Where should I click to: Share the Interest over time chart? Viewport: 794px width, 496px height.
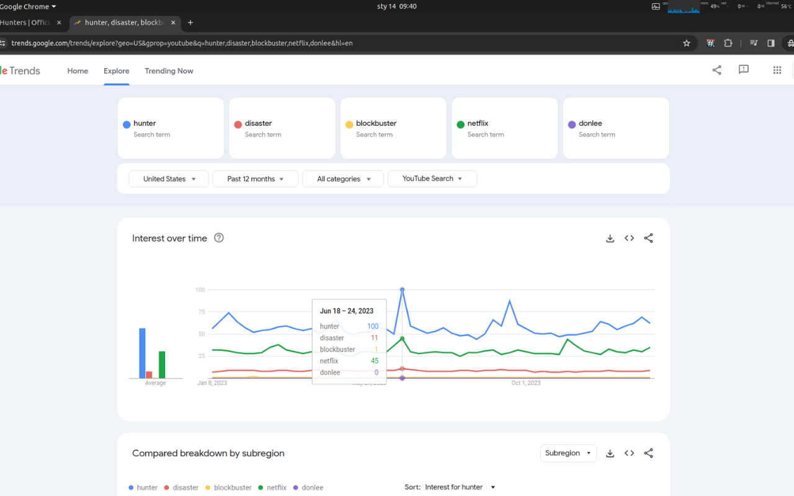point(649,238)
